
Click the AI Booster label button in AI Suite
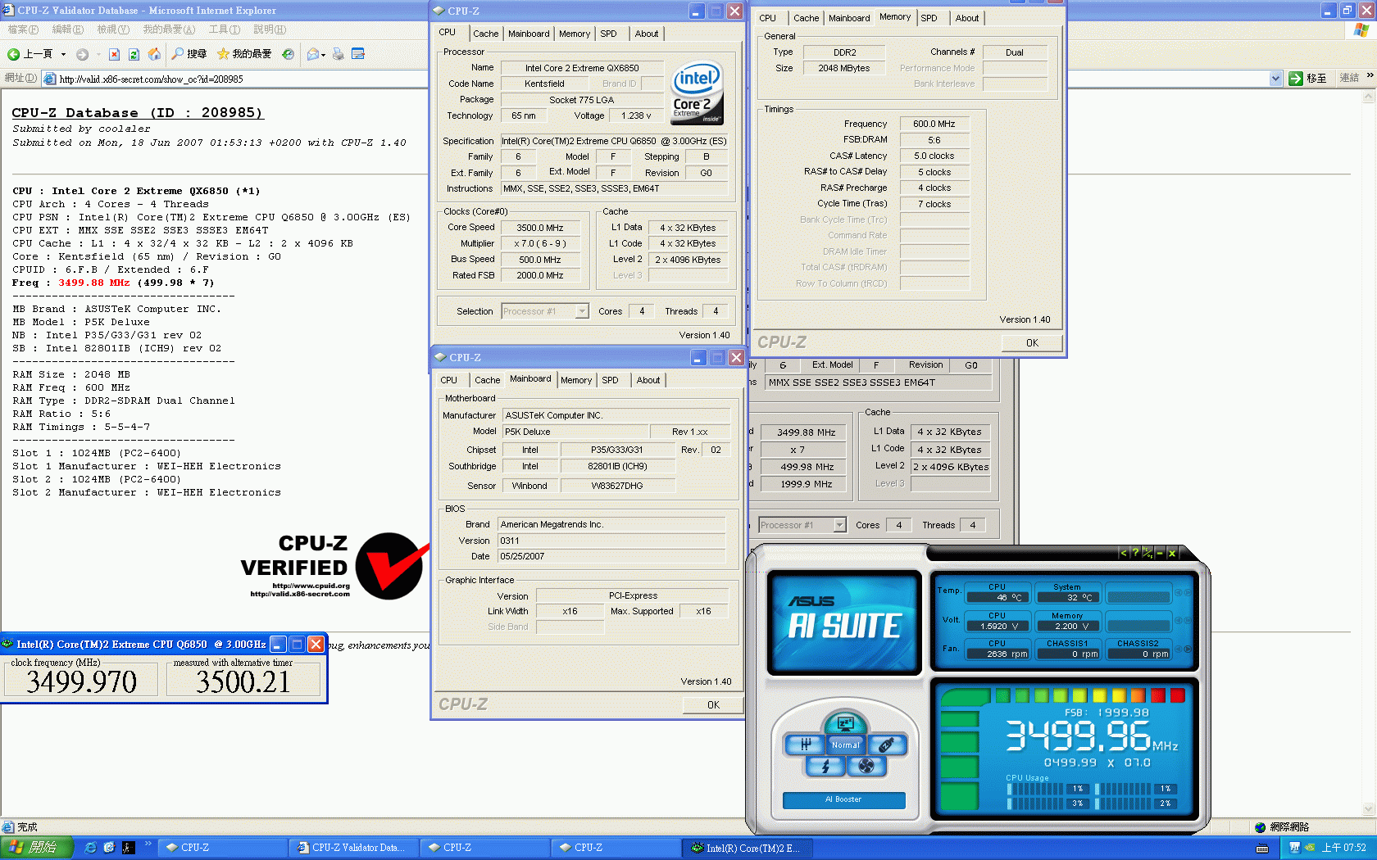(x=843, y=799)
